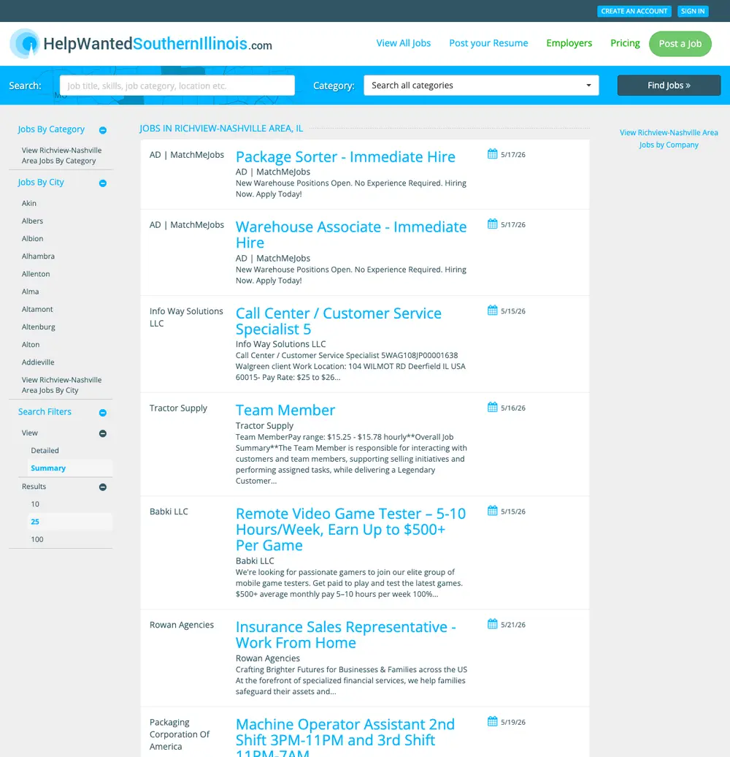This screenshot has height=757, width=730.
Task: Open Insurance Sales Representative - Work From Home job
Action: pos(346,635)
